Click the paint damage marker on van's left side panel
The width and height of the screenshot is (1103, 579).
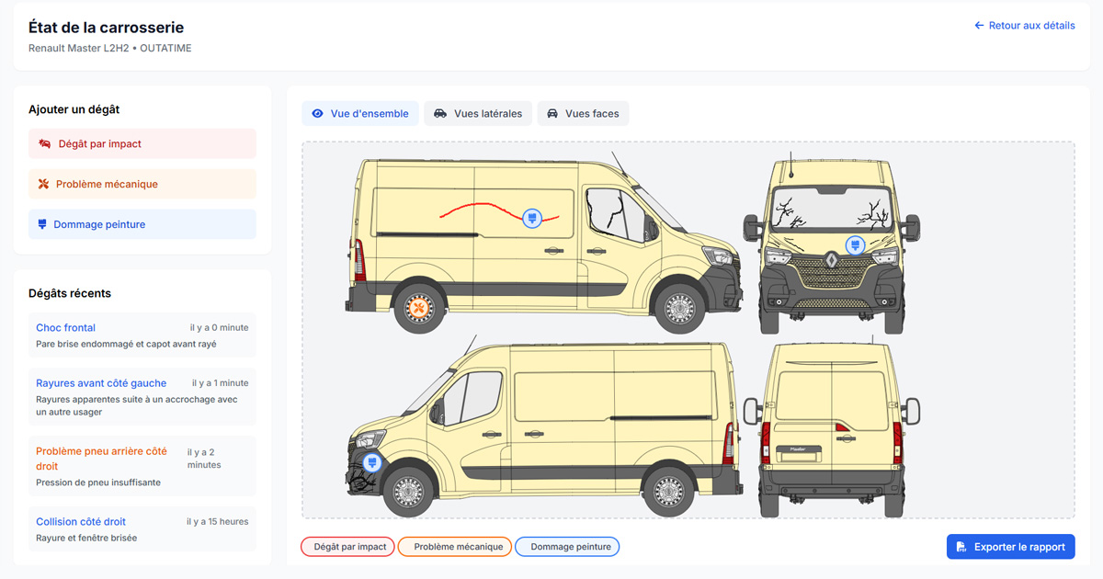click(530, 218)
